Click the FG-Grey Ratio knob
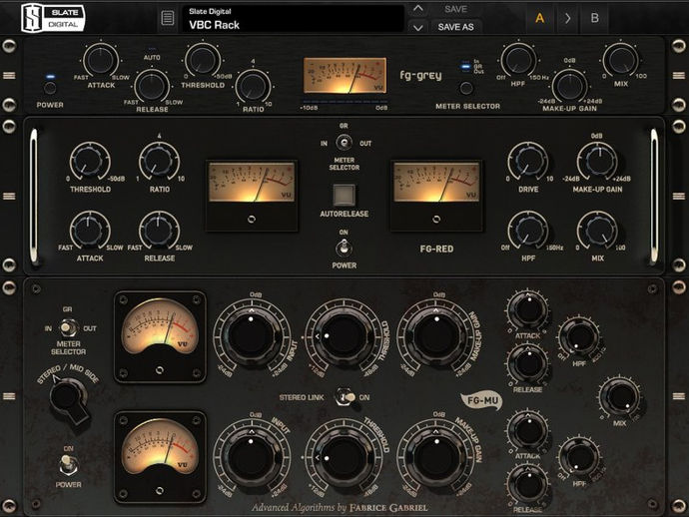Viewport: 689px width, 517px height. pos(253,87)
